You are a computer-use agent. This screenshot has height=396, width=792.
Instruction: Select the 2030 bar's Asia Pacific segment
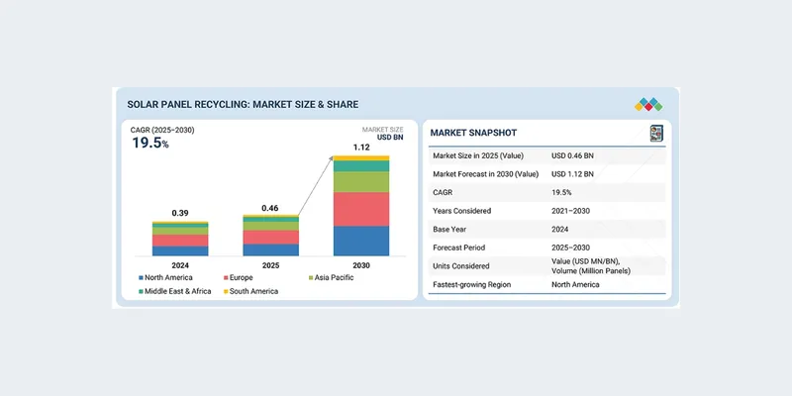pos(361,182)
